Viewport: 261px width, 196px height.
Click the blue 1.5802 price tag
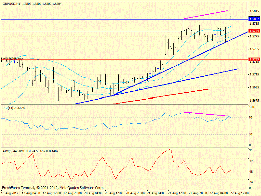254,19
